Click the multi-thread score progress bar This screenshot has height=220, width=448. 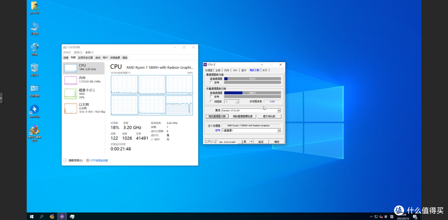coord(252,93)
